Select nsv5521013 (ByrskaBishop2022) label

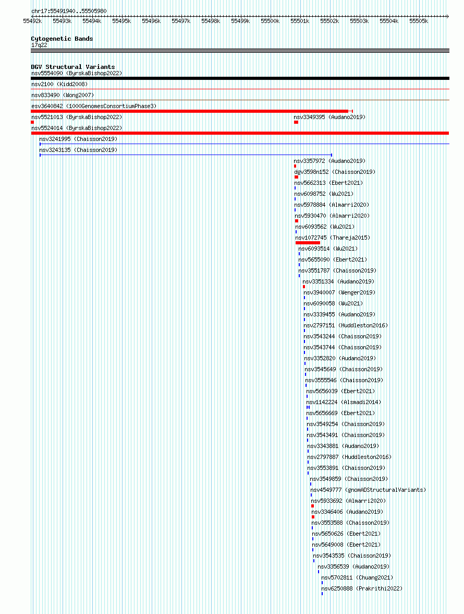(x=77, y=117)
